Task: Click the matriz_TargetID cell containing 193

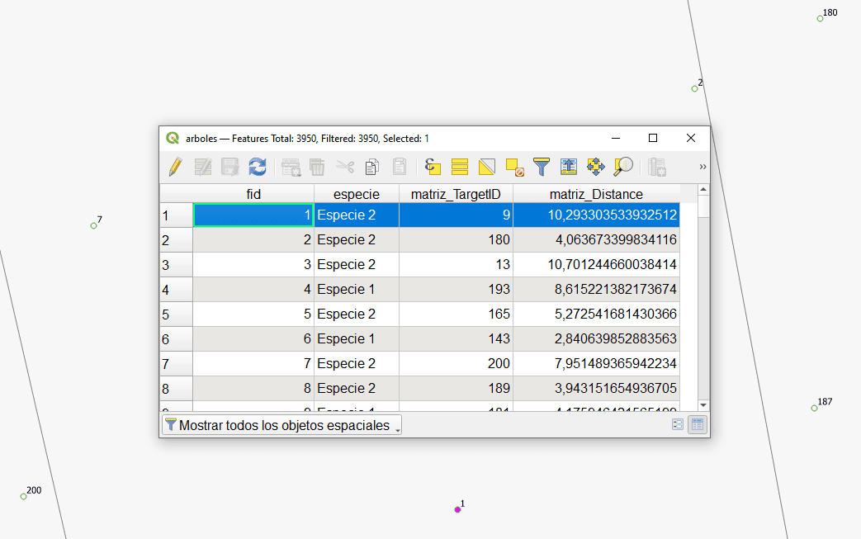Action: tap(455, 290)
